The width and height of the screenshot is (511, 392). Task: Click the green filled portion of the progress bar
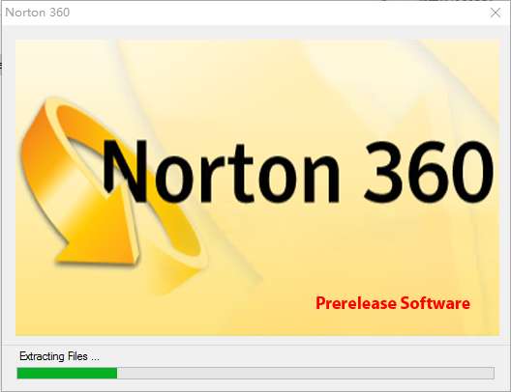67,373
